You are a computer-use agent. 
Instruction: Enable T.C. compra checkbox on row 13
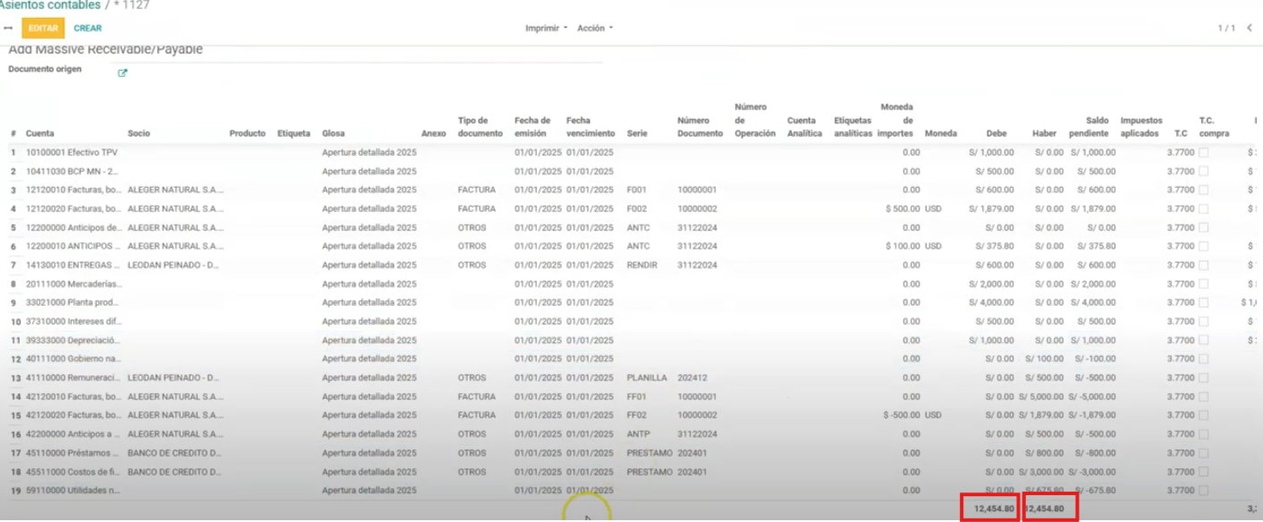(x=1203, y=378)
